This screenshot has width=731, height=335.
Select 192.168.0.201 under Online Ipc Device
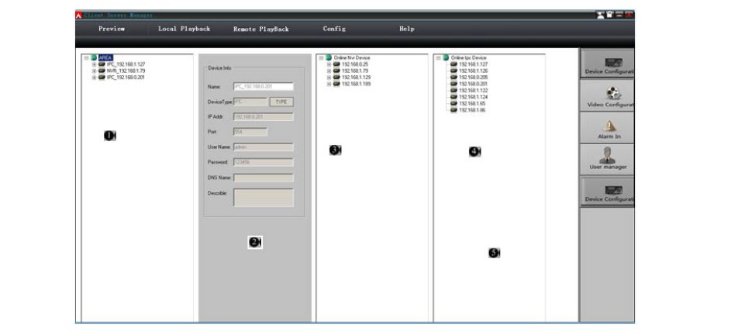click(x=474, y=84)
